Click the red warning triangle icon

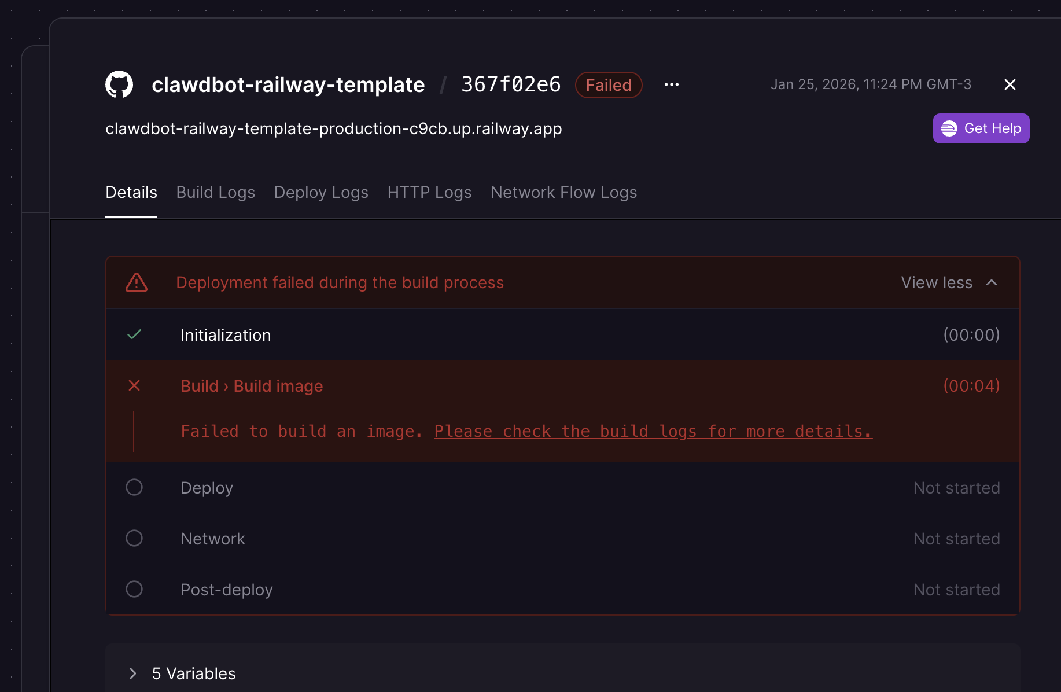[x=137, y=283]
